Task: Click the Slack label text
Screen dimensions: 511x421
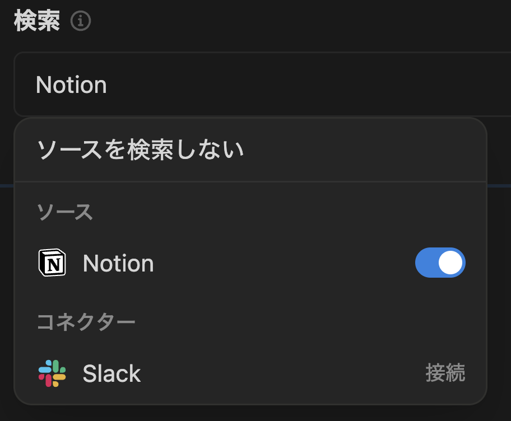Action: coord(112,373)
